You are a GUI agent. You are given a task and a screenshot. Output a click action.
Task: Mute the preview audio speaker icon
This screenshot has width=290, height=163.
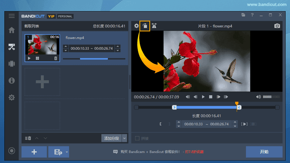259,97
